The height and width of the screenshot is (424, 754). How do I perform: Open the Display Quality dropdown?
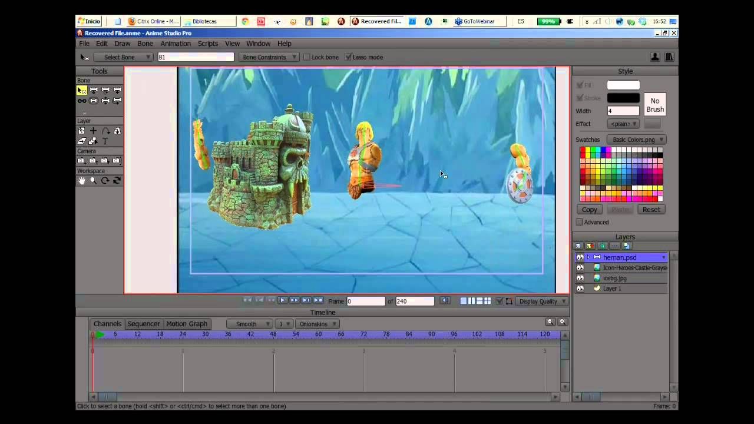(542, 301)
